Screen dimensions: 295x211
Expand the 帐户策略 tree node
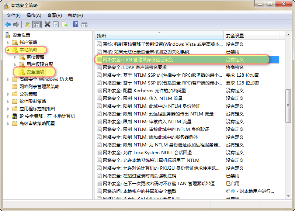(8, 42)
